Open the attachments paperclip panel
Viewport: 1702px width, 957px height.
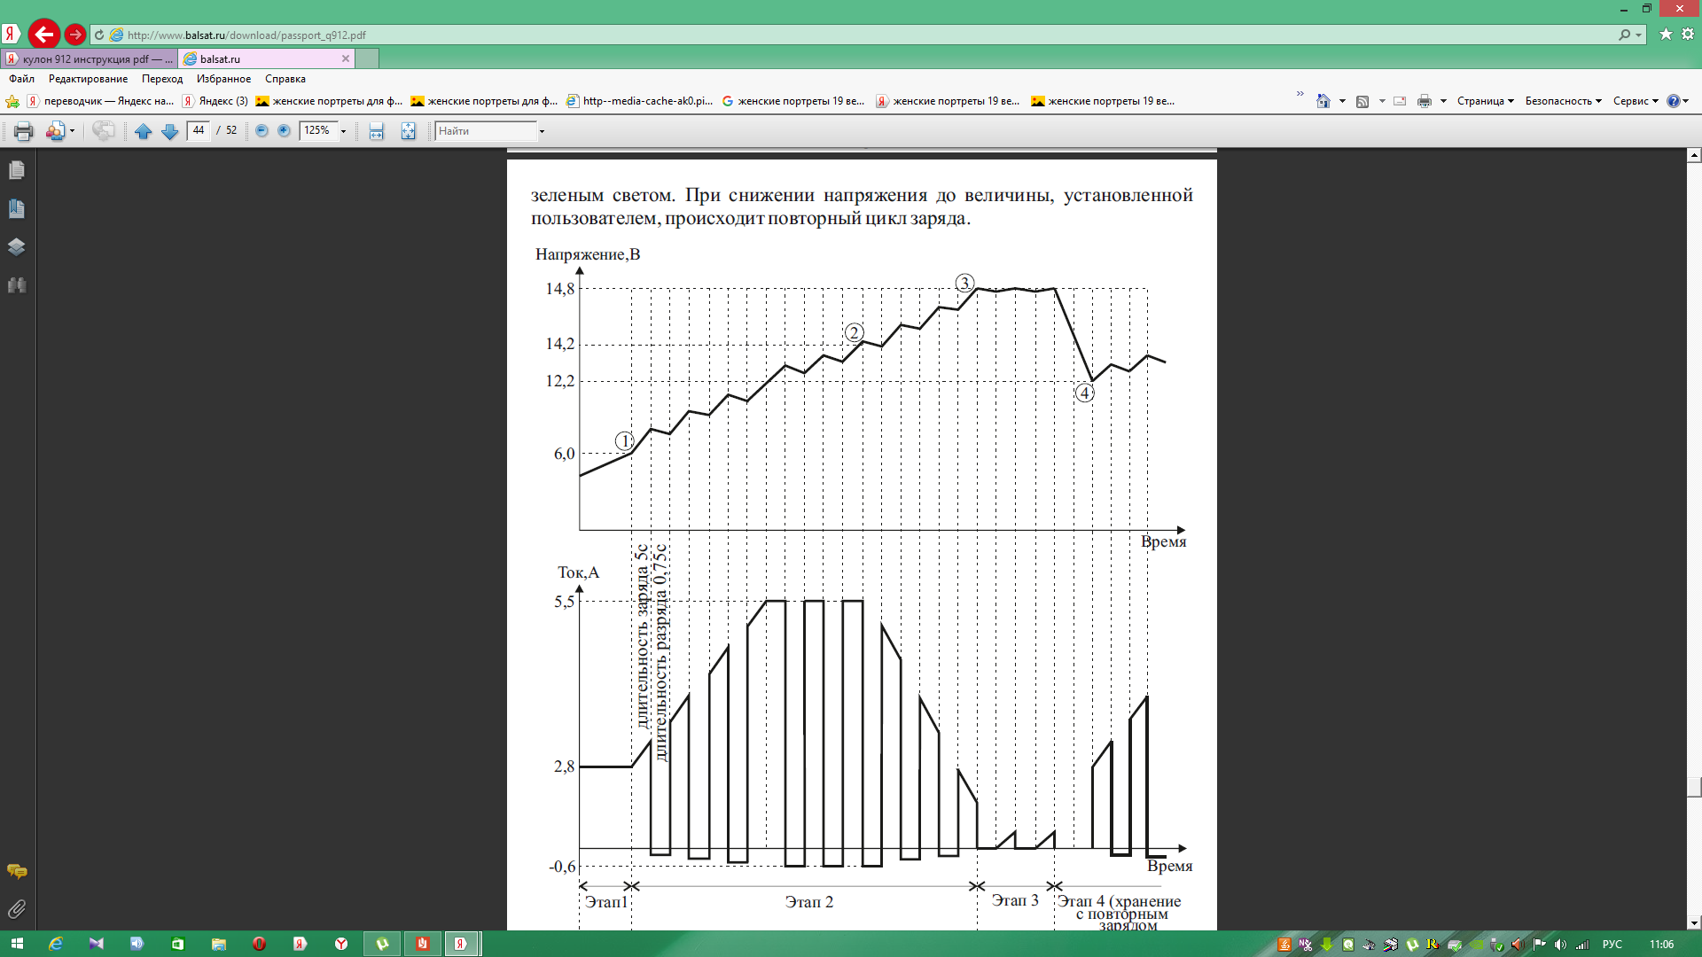17,909
